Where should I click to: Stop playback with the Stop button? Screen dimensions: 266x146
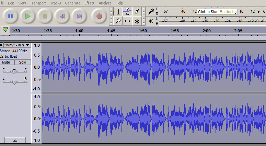[x=45, y=16]
